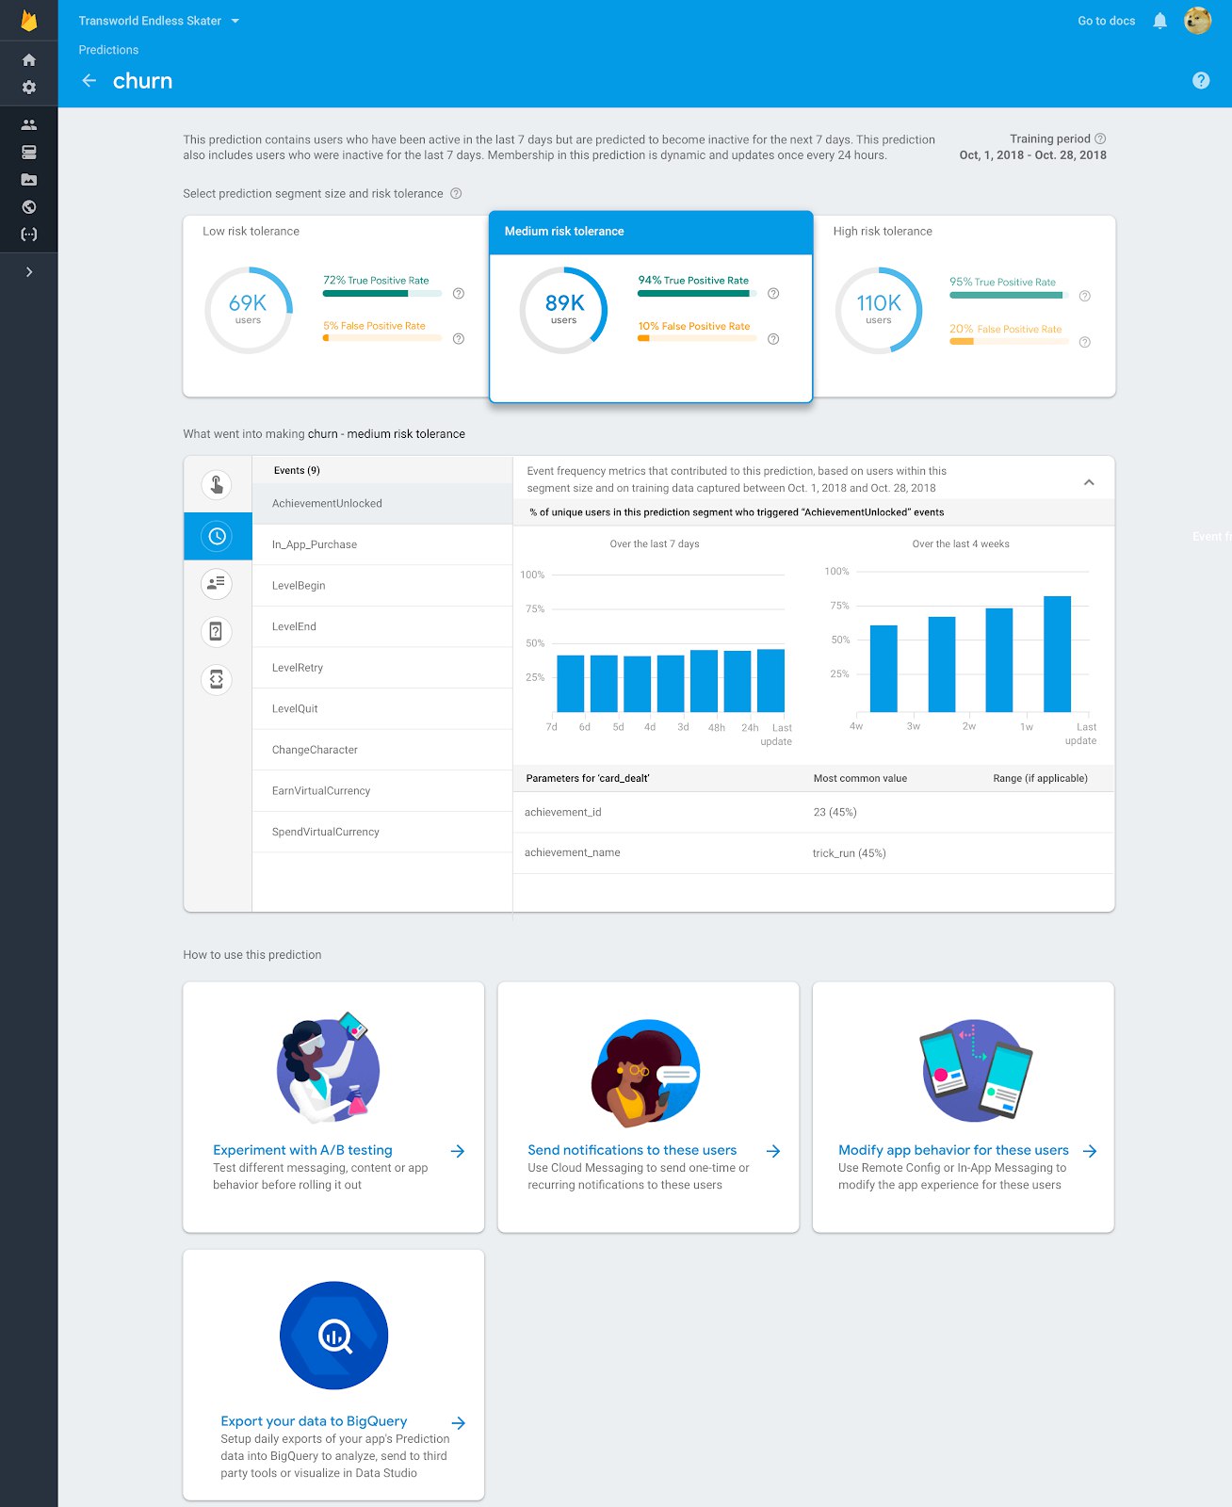Open the hosting globe sidebar icon
1232x1507 pixels.
pos(29,207)
